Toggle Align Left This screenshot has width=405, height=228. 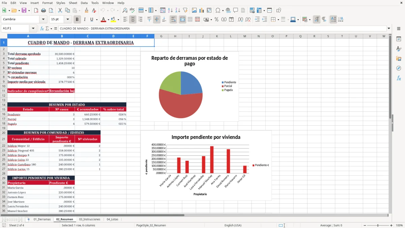pos(125,20)
